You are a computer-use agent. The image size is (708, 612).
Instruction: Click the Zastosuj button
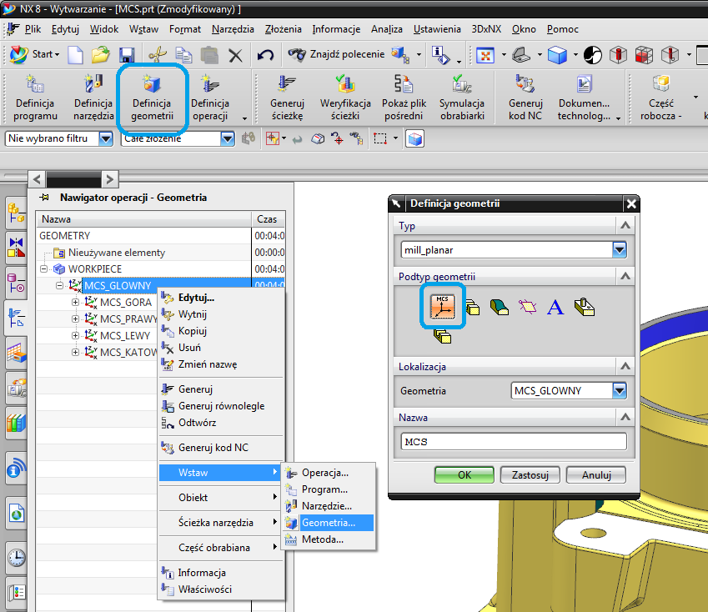tap(530, 474)
